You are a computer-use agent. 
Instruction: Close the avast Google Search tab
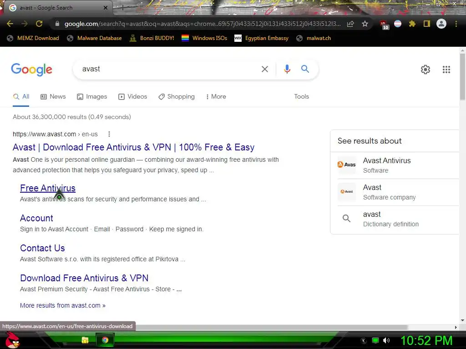tap(106, 8)
